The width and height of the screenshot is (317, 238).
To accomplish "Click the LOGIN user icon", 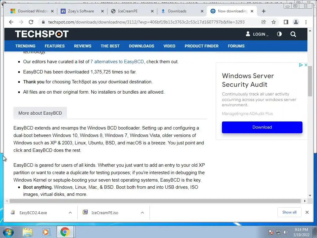I will [248, 34].
